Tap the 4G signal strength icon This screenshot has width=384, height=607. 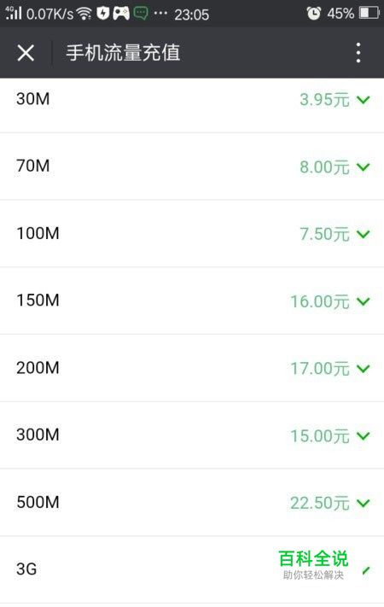[13, 13]
